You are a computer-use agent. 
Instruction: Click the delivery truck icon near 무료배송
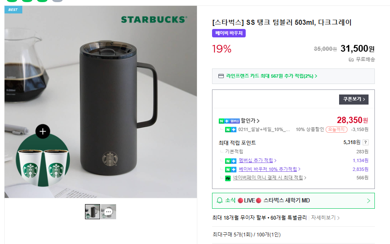351,60
